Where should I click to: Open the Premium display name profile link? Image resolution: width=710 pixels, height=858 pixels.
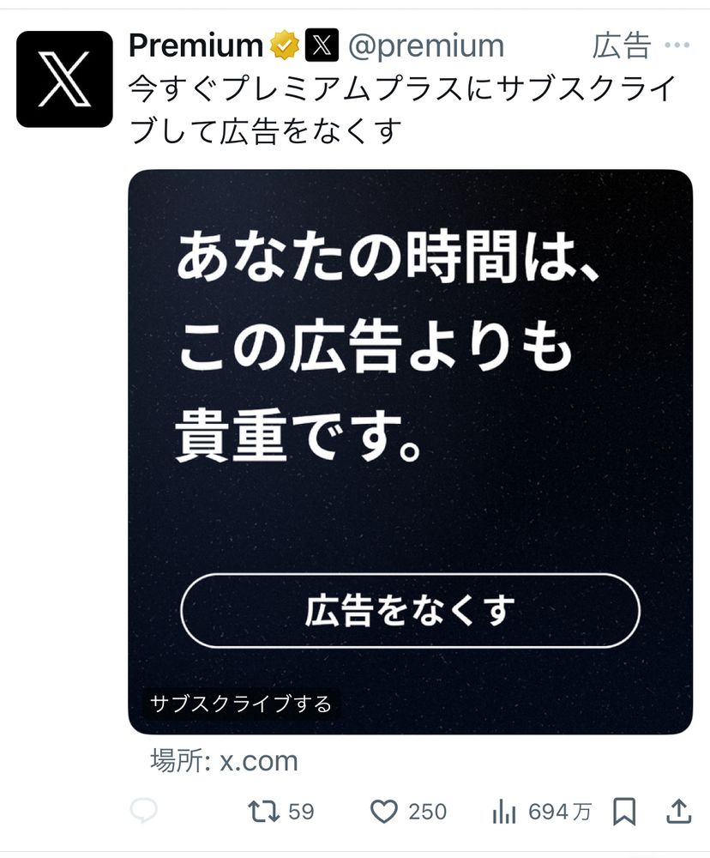(196, 45)
